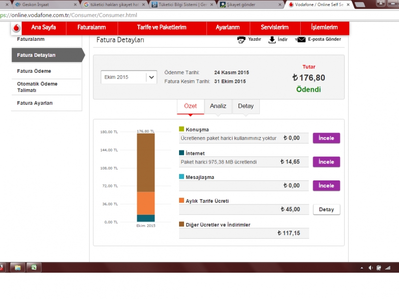Click the Yazdır print link text

pos(255,39)
